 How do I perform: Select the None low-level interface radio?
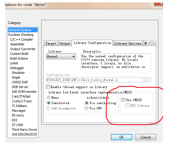(49, 98)
